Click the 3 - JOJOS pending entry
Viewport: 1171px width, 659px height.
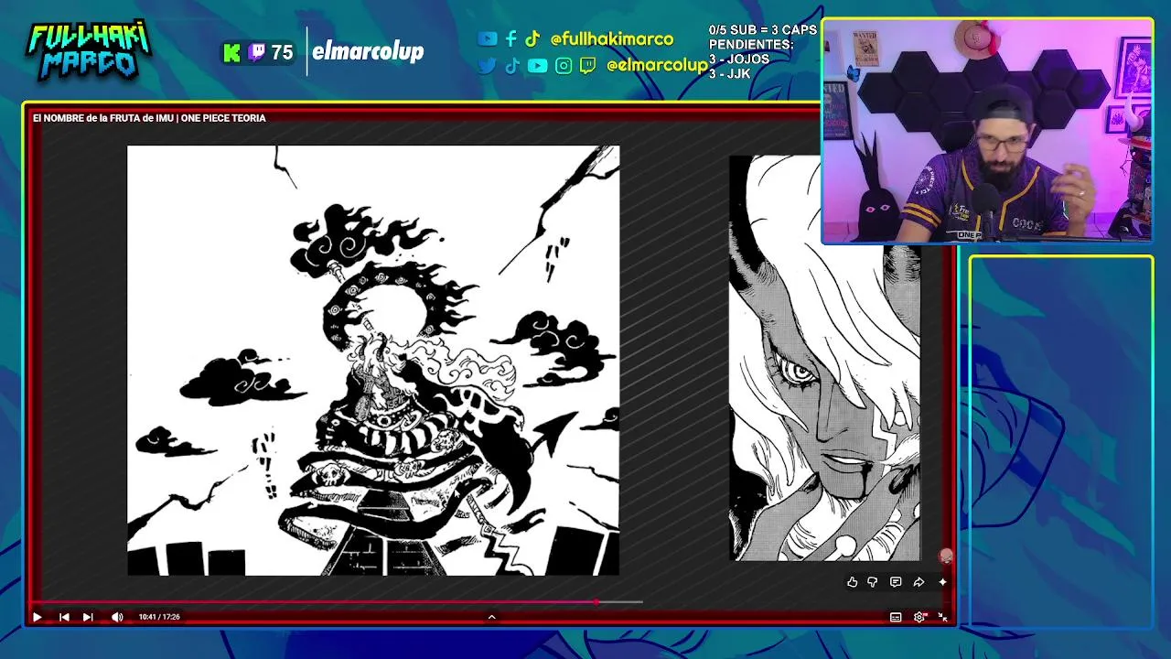click(739, 59)
